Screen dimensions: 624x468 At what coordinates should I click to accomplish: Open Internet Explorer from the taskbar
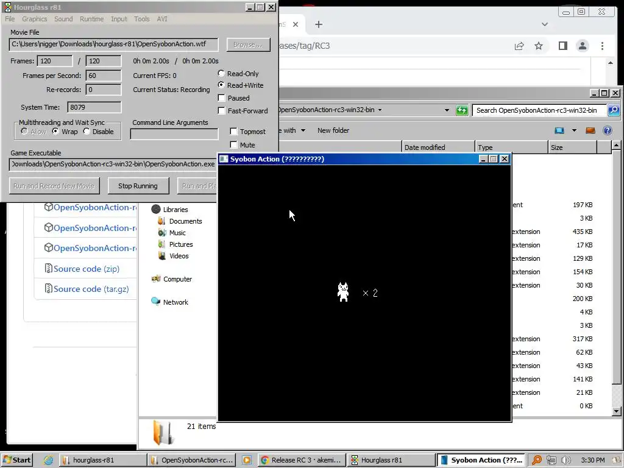point(49,460)
